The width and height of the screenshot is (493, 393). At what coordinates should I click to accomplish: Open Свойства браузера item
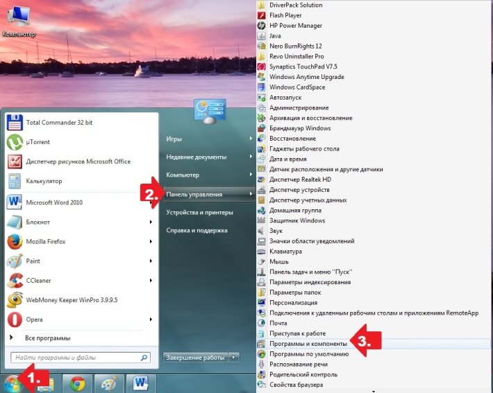pos(296,385)
